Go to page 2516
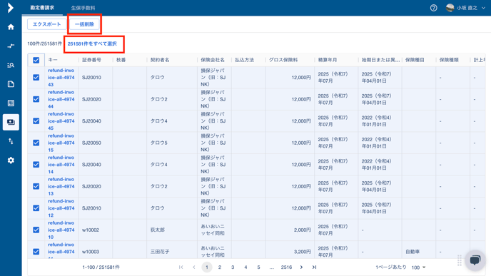 point(286,267)
